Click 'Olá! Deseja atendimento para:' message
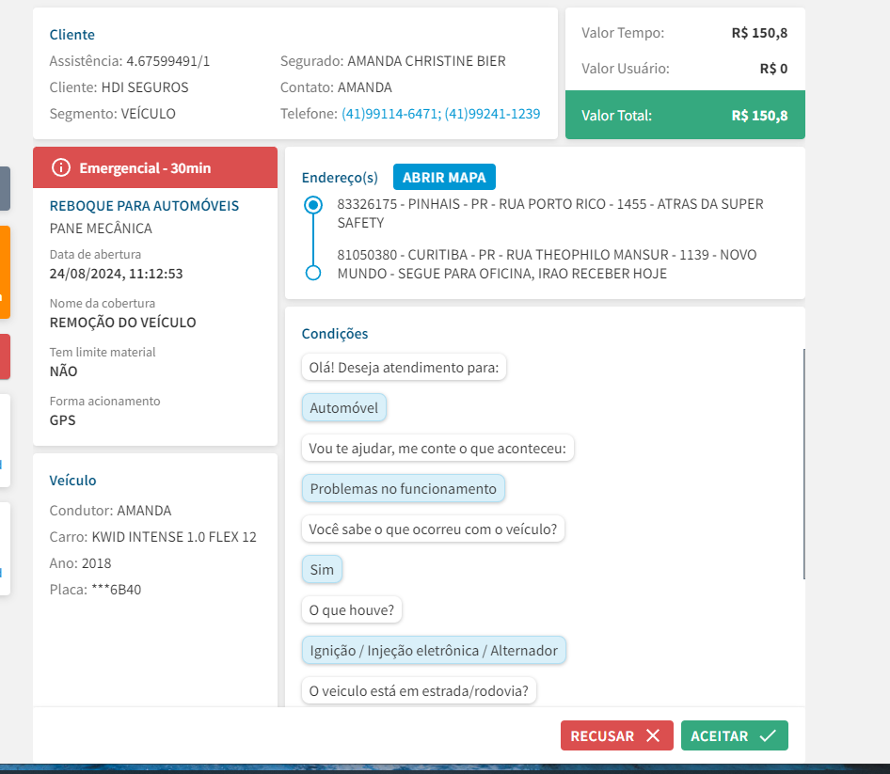Screen dimensions: 890x774 point(404,367)
